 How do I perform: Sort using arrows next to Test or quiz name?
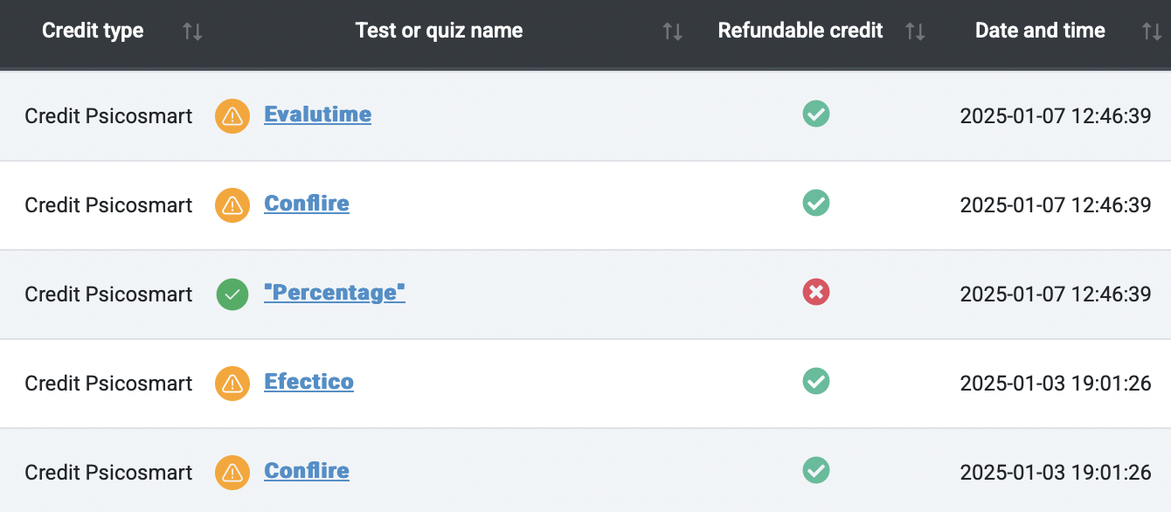pos(672,31)
